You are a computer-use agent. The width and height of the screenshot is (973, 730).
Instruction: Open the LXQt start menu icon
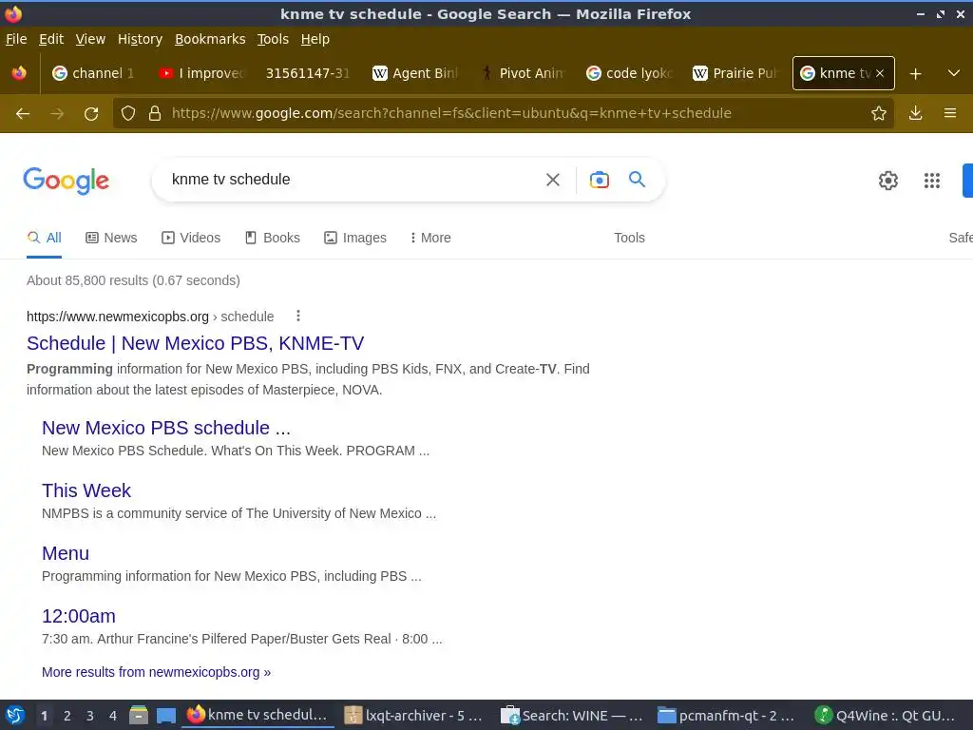pos(15,715)
